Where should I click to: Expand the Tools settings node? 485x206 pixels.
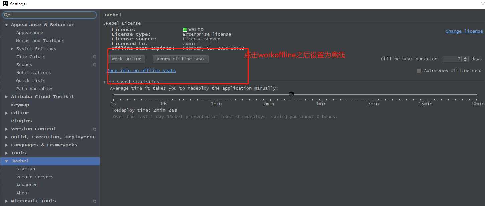[x=7, y=153]
